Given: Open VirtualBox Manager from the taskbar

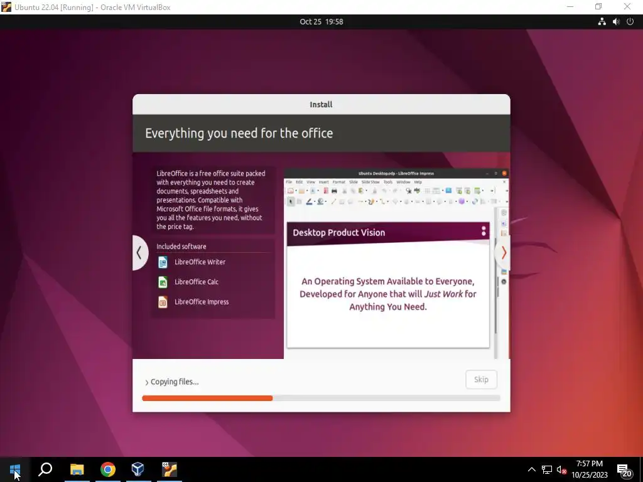Looking at the screenshot, I should [x=138, y=469].
